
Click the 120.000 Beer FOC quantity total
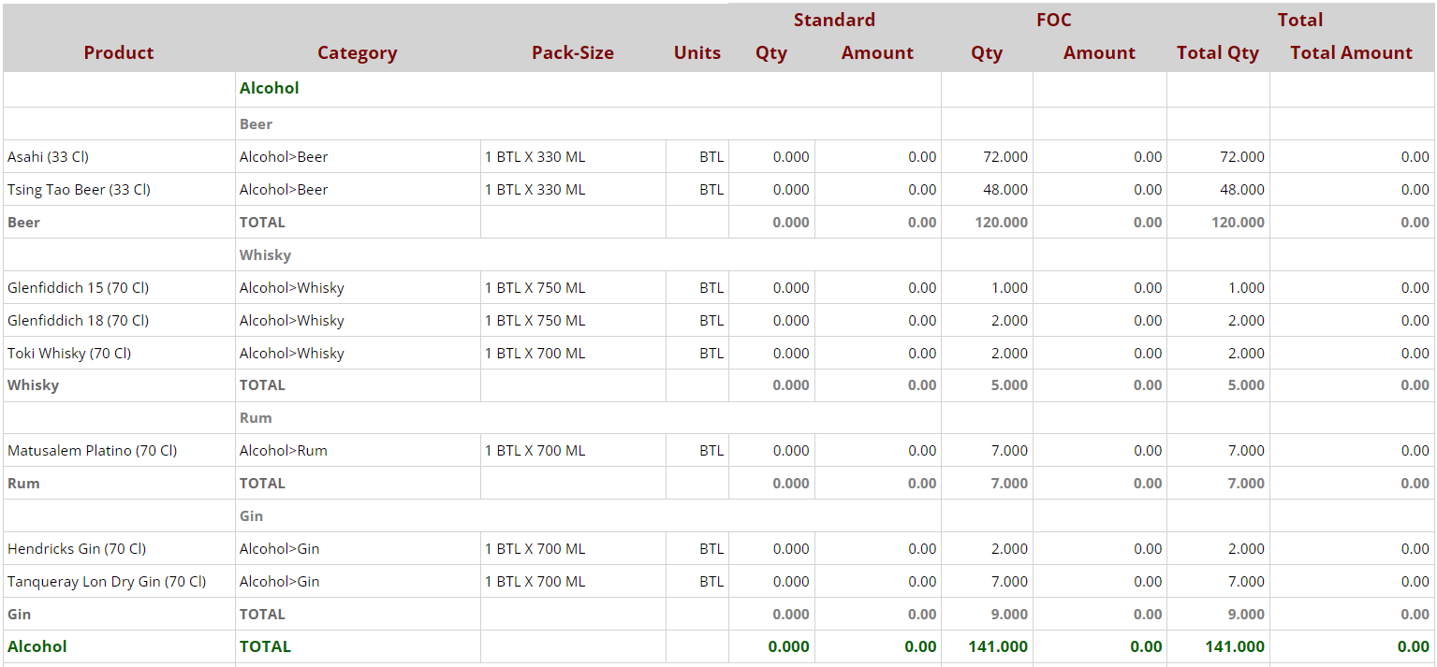tap(1001, 223)
